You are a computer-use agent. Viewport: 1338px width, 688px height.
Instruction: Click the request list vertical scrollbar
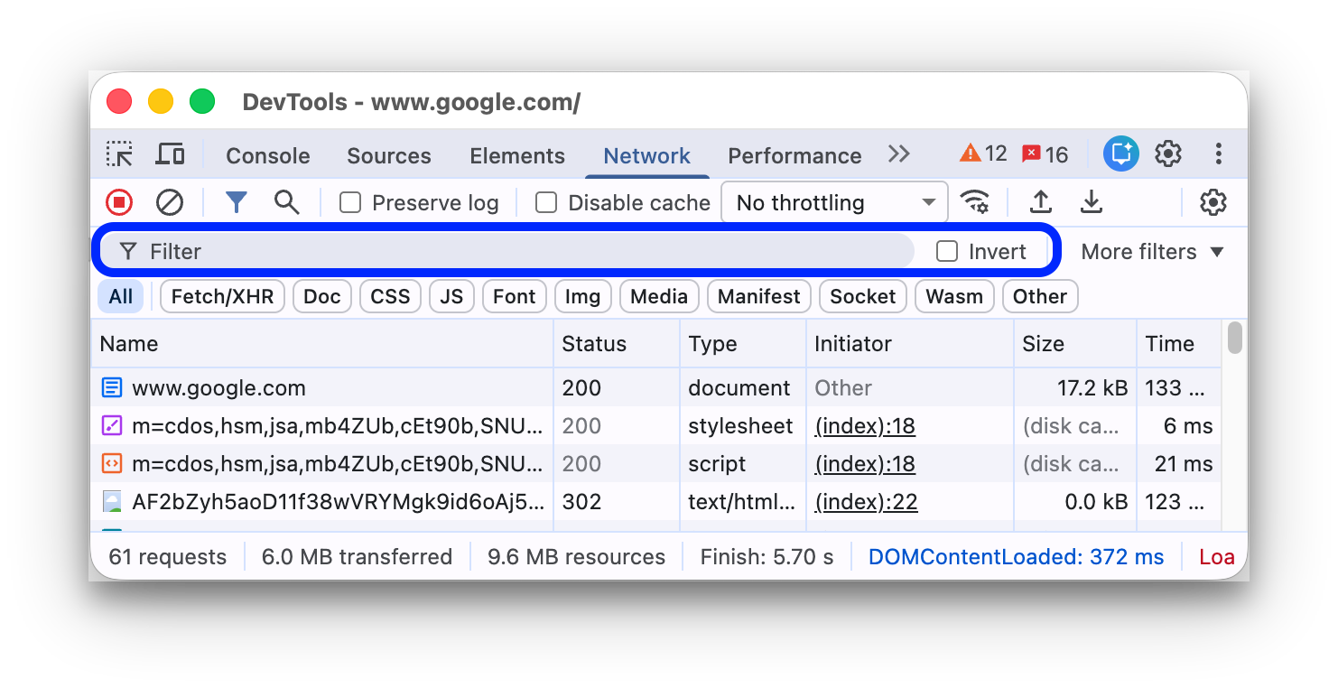click(x=1235, y=338)
